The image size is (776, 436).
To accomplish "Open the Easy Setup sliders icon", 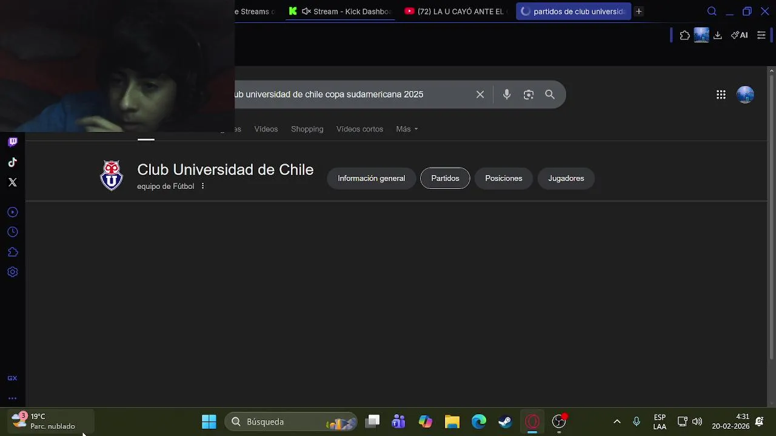I will pyautogui.click(x=761, y=35).
